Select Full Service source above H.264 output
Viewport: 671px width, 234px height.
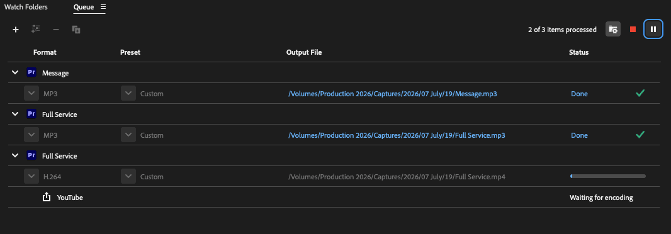click(59, 156)
